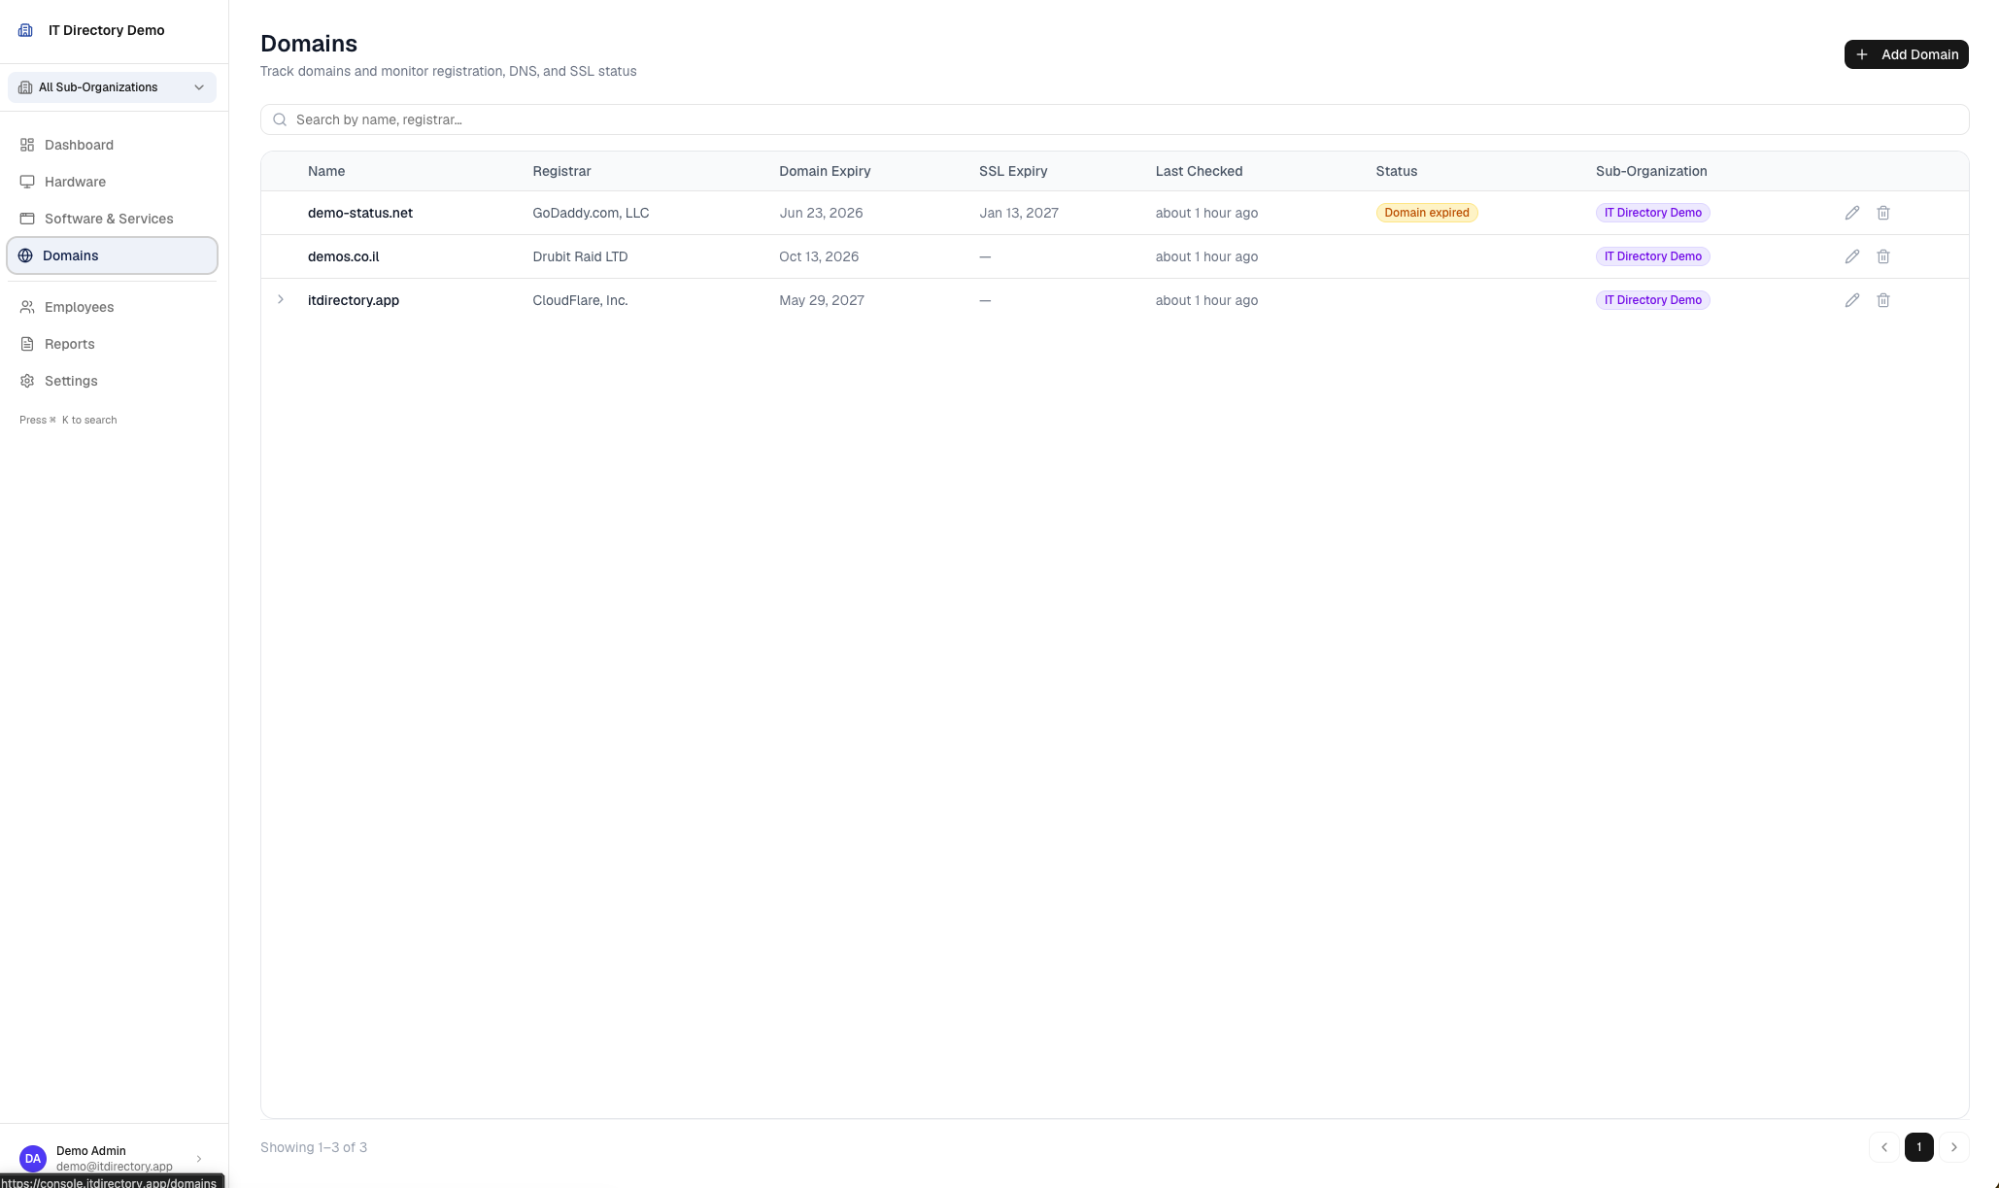Click the Domain expired status badge

pyautogui.click(x=1427, y=213)
